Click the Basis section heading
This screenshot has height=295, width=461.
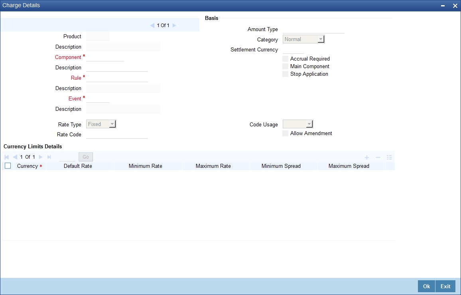[212, 18]
